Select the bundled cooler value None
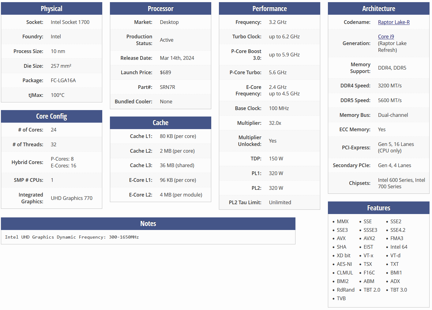This screenshot has width=432, height=310. (x=166, y=101)
